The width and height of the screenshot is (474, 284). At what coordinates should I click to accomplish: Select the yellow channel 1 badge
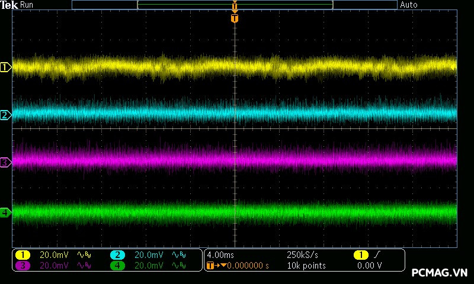23,255
